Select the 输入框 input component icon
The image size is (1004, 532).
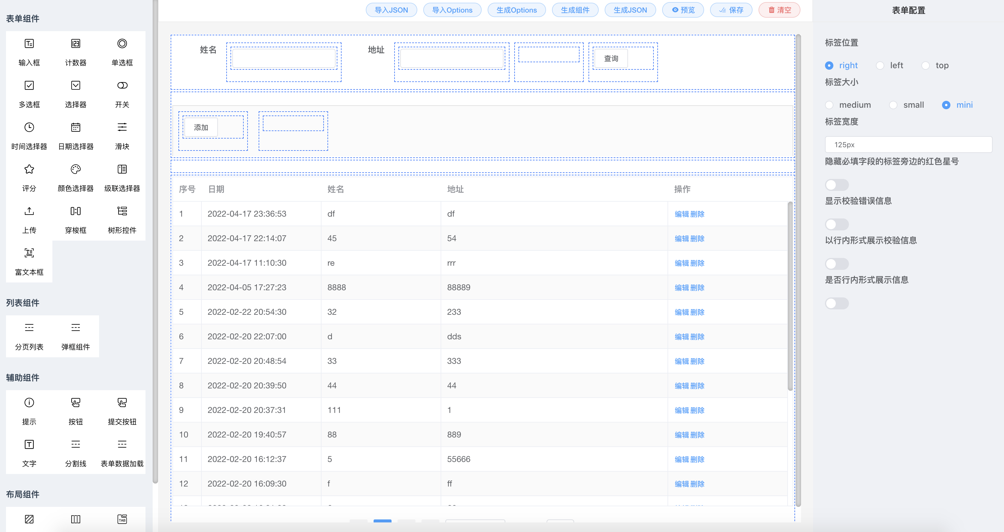coord(29,44)
